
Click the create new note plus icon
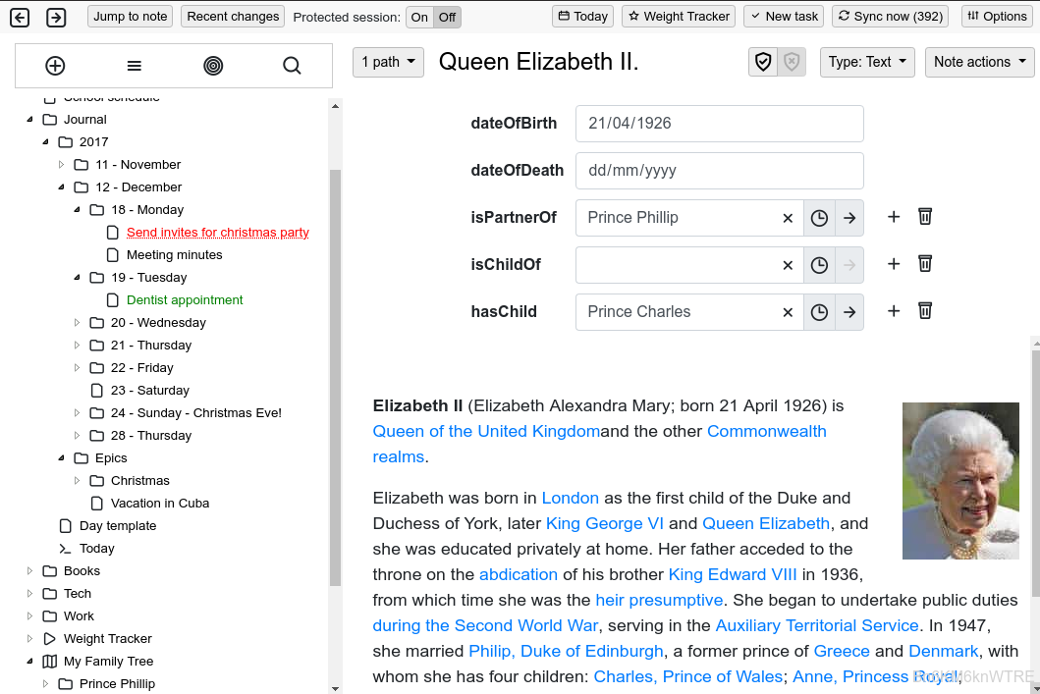click(x=55, y=66)
